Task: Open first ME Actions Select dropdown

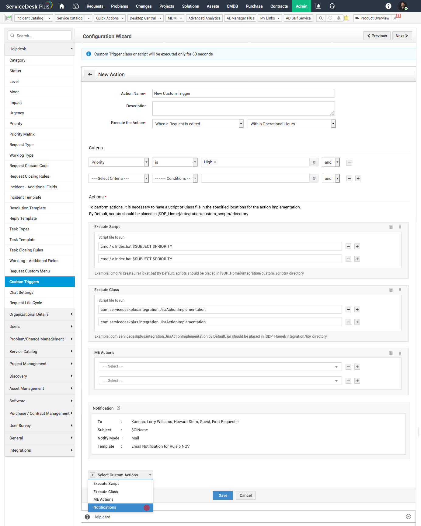Action: click(220, 367)
